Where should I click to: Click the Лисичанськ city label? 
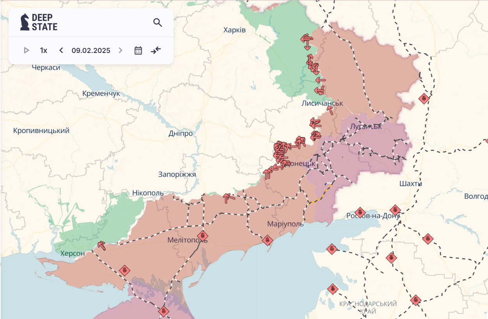click(322, 103)
